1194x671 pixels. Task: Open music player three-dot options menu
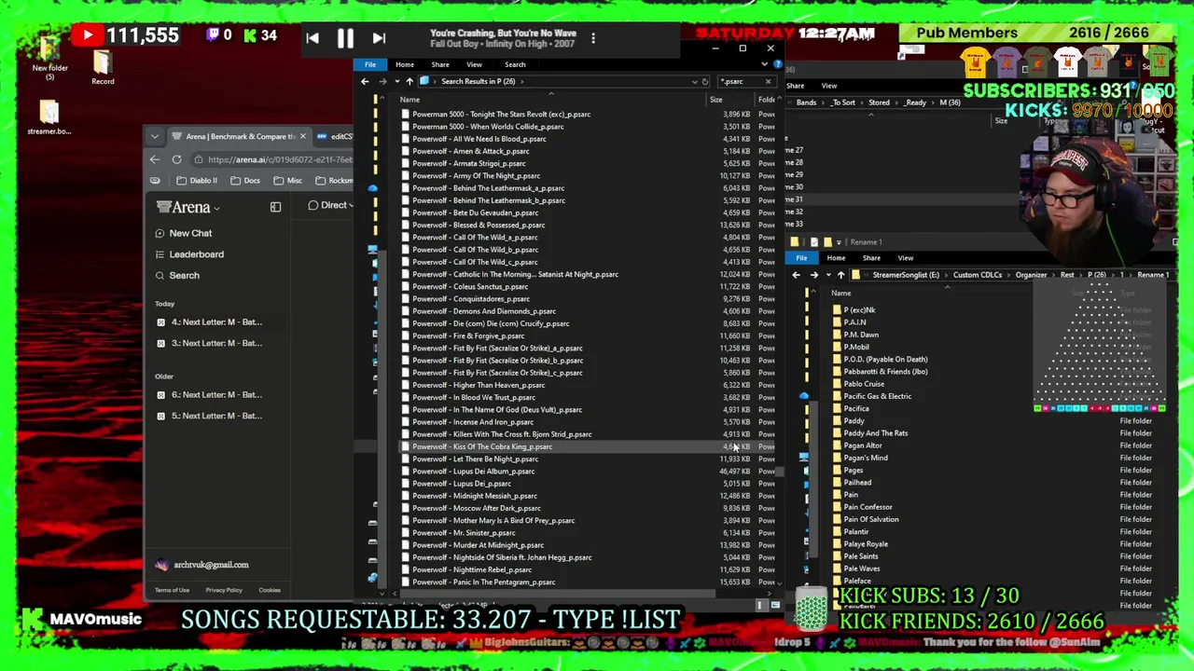click(593, 38)
